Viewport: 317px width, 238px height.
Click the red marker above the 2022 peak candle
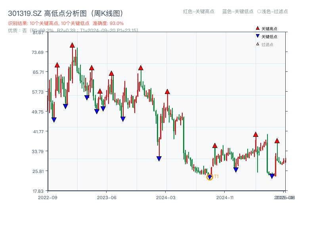[72, 46]
